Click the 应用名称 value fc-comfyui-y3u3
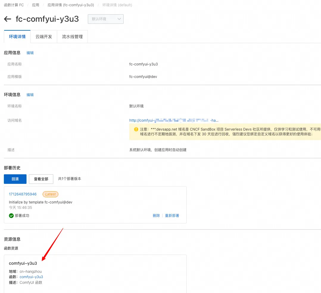 144,64
